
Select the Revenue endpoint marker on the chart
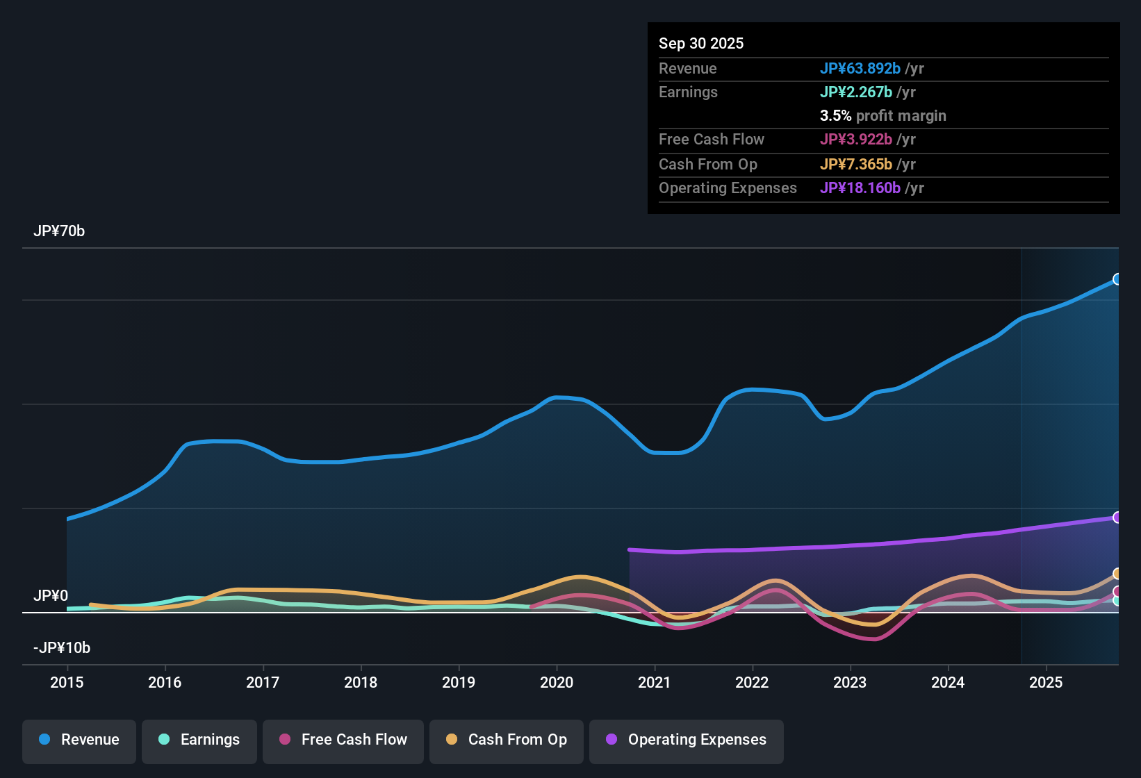[x=1117, y=279]
